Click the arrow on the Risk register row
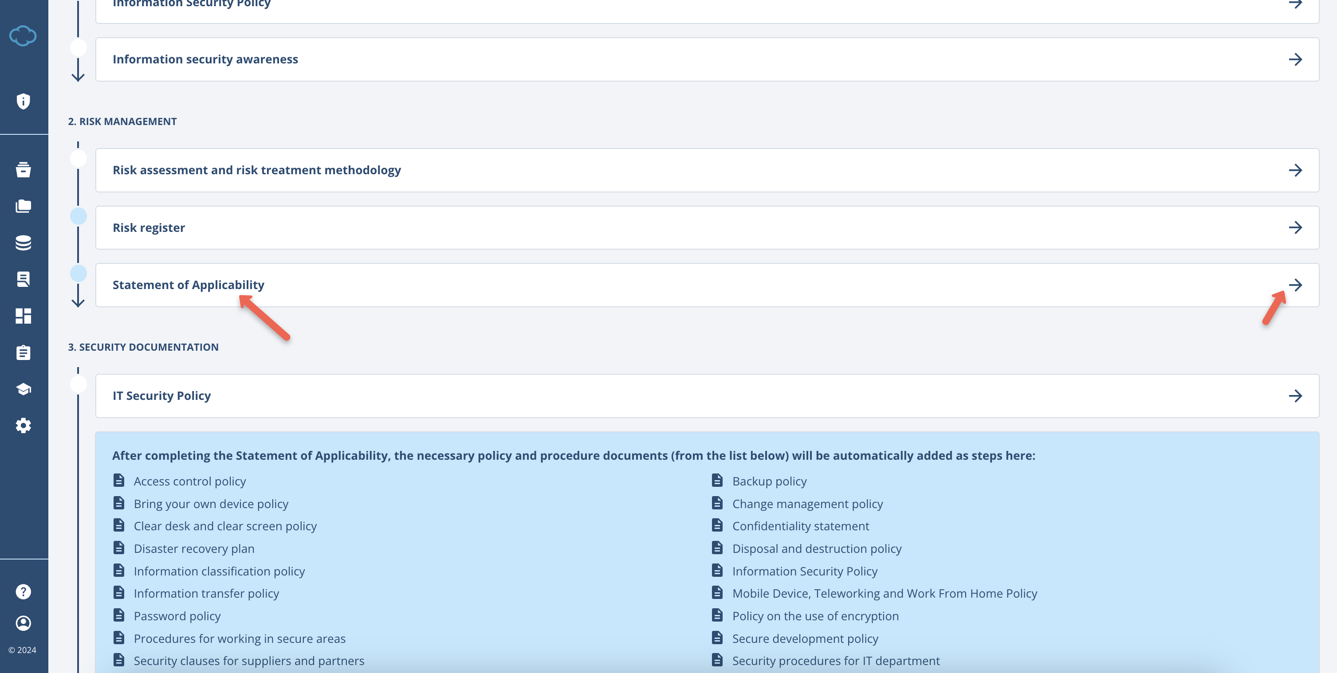The height and width of the screenshot is (673, 1337). coord(1297,227)
